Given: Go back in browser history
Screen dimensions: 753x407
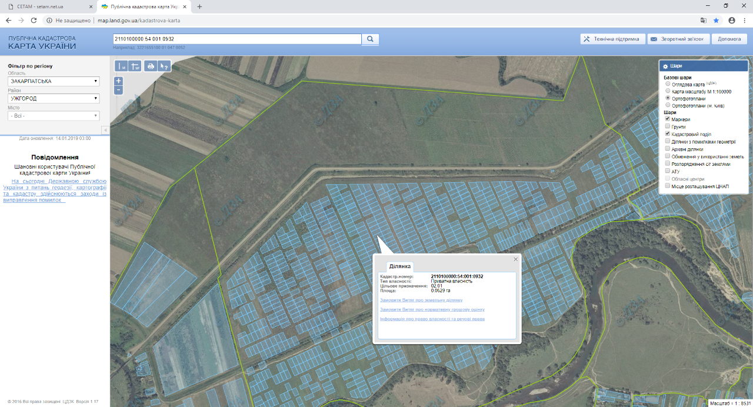Looking at the screenshot, I should point(8,20).
